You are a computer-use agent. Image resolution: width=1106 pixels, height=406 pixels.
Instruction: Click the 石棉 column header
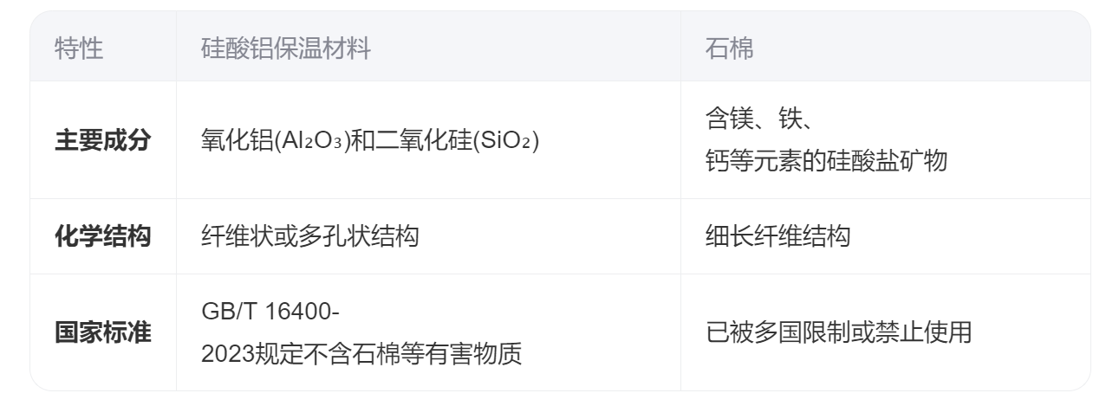730,48
